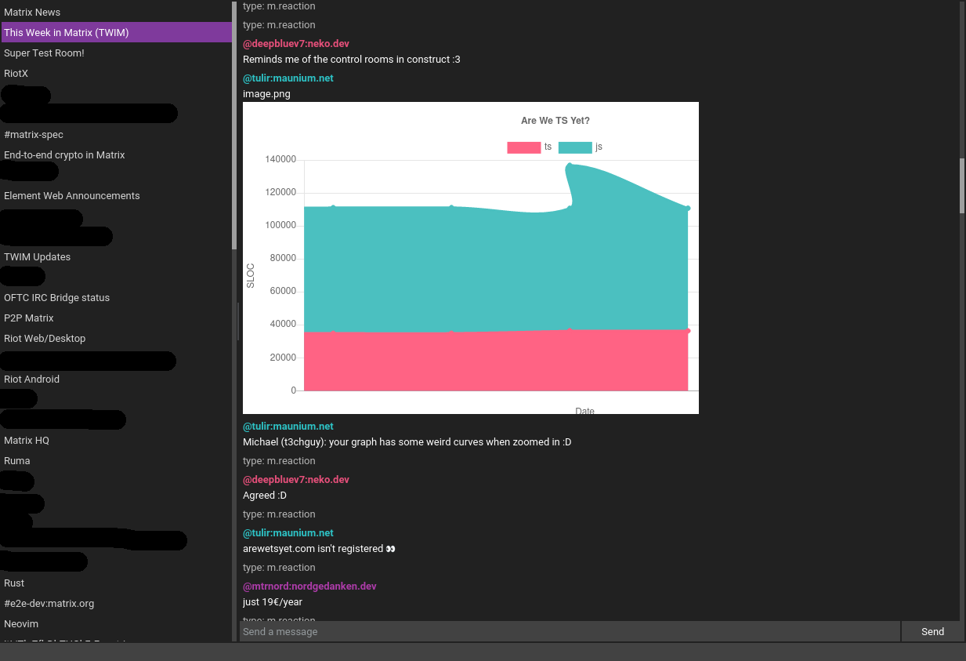The image size is (966, 661).
Task: Click the chat timeline vertical scrollbar thumb
Action: 962,185
